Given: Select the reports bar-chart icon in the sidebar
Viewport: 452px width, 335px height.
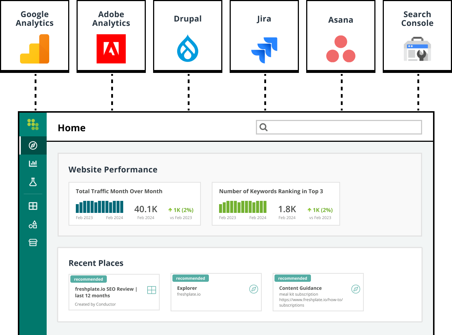Looking at the screenshot, I should pos(32,163).
